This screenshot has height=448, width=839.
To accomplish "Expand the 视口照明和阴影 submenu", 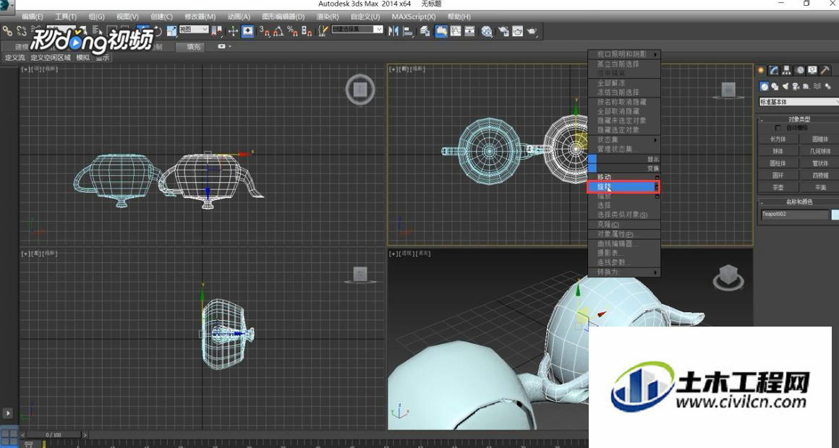I will [624, 54].
